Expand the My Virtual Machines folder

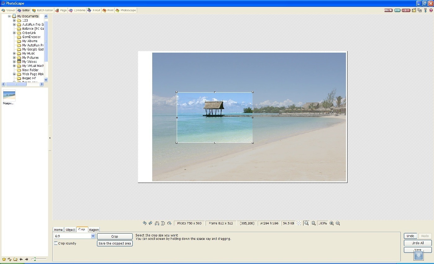[x=14, y=66]
